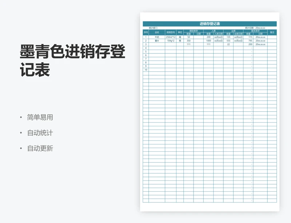The width and height of the screenshot is (291, 223).
Task: Click the spec cell 250ml*12
Action: [171, 37]
